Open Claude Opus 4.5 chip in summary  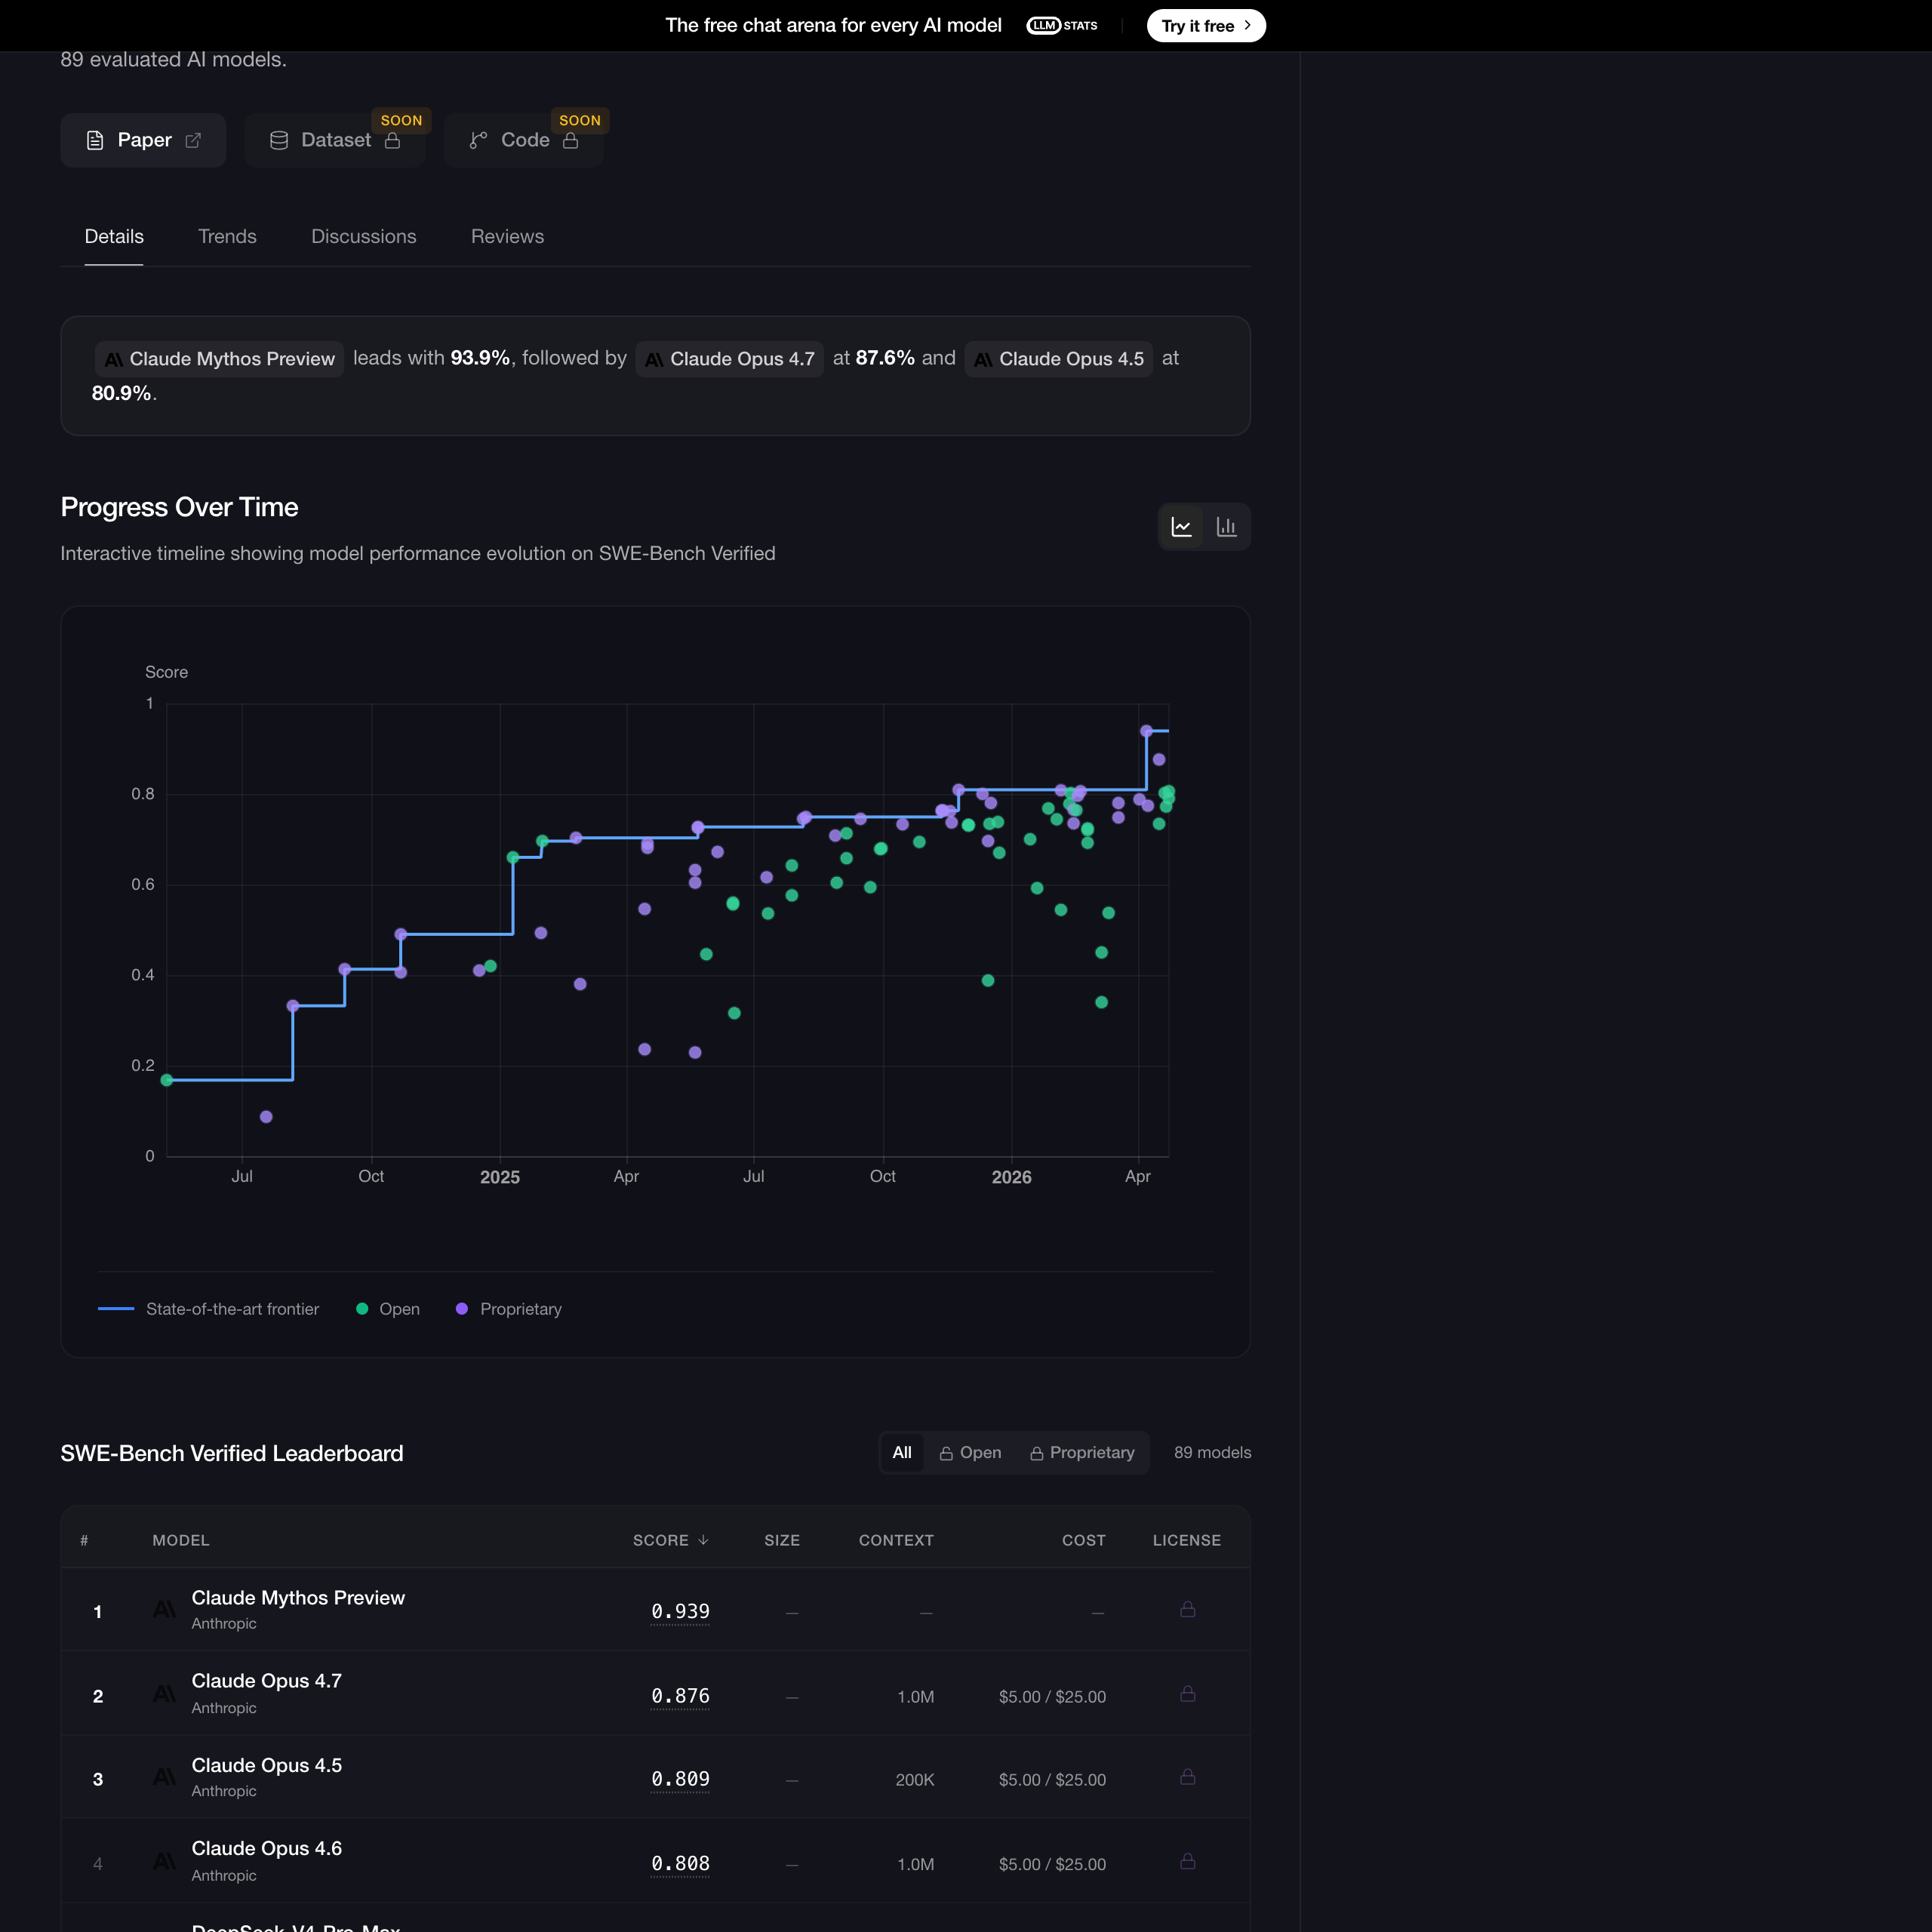(1059, 359)
